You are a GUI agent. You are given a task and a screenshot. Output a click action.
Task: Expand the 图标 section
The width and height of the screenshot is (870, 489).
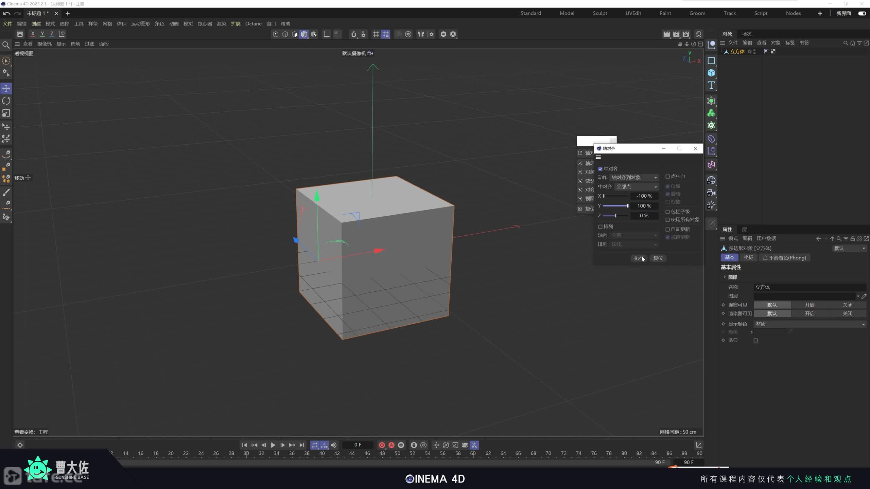725,277
